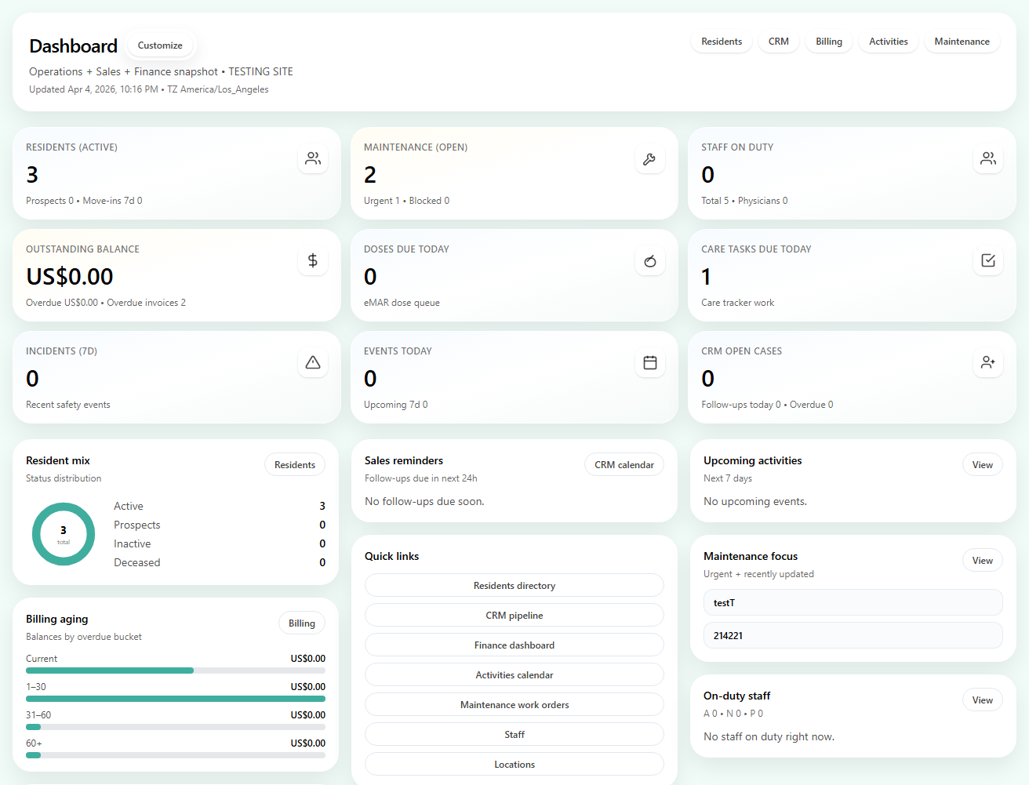Open the Events Today calendar icon

650,362
